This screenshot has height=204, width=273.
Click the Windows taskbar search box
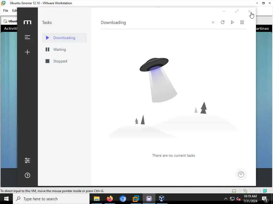point(51,199)
